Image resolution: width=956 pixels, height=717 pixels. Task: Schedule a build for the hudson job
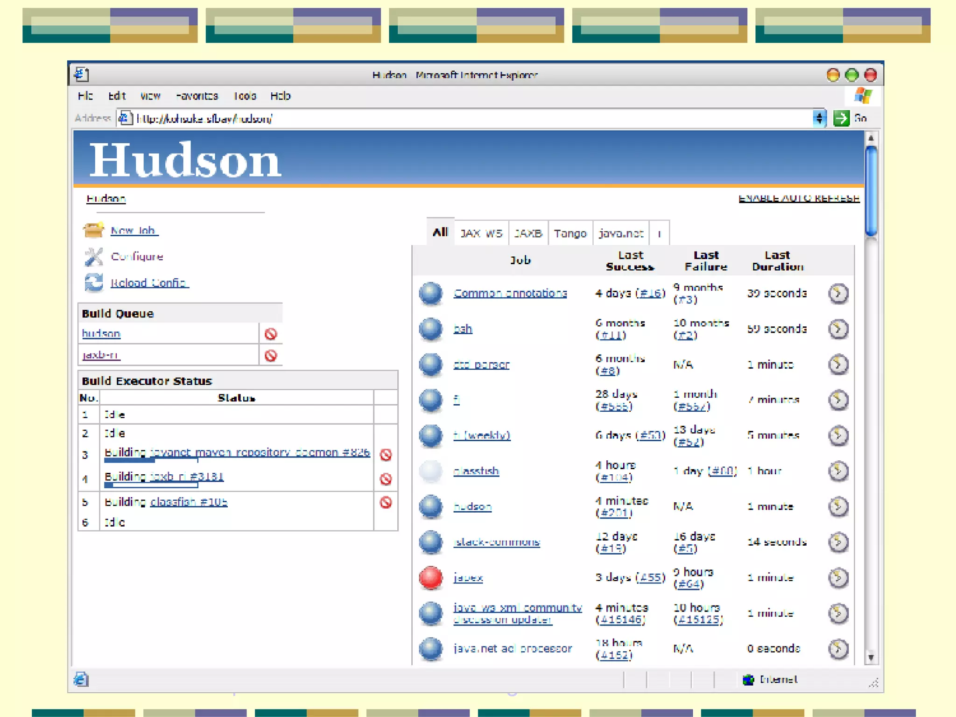tap(838, 506)
